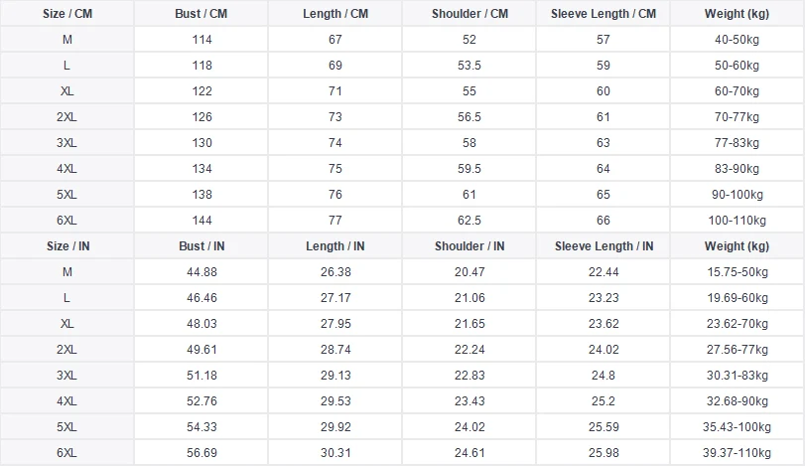Select the weight cell 60-70kg
805x466 pixels.
[738, 91]
